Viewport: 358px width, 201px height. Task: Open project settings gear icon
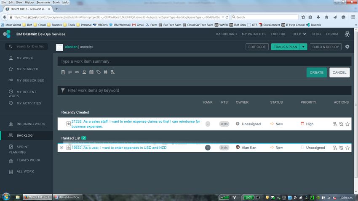coord(347,47)
